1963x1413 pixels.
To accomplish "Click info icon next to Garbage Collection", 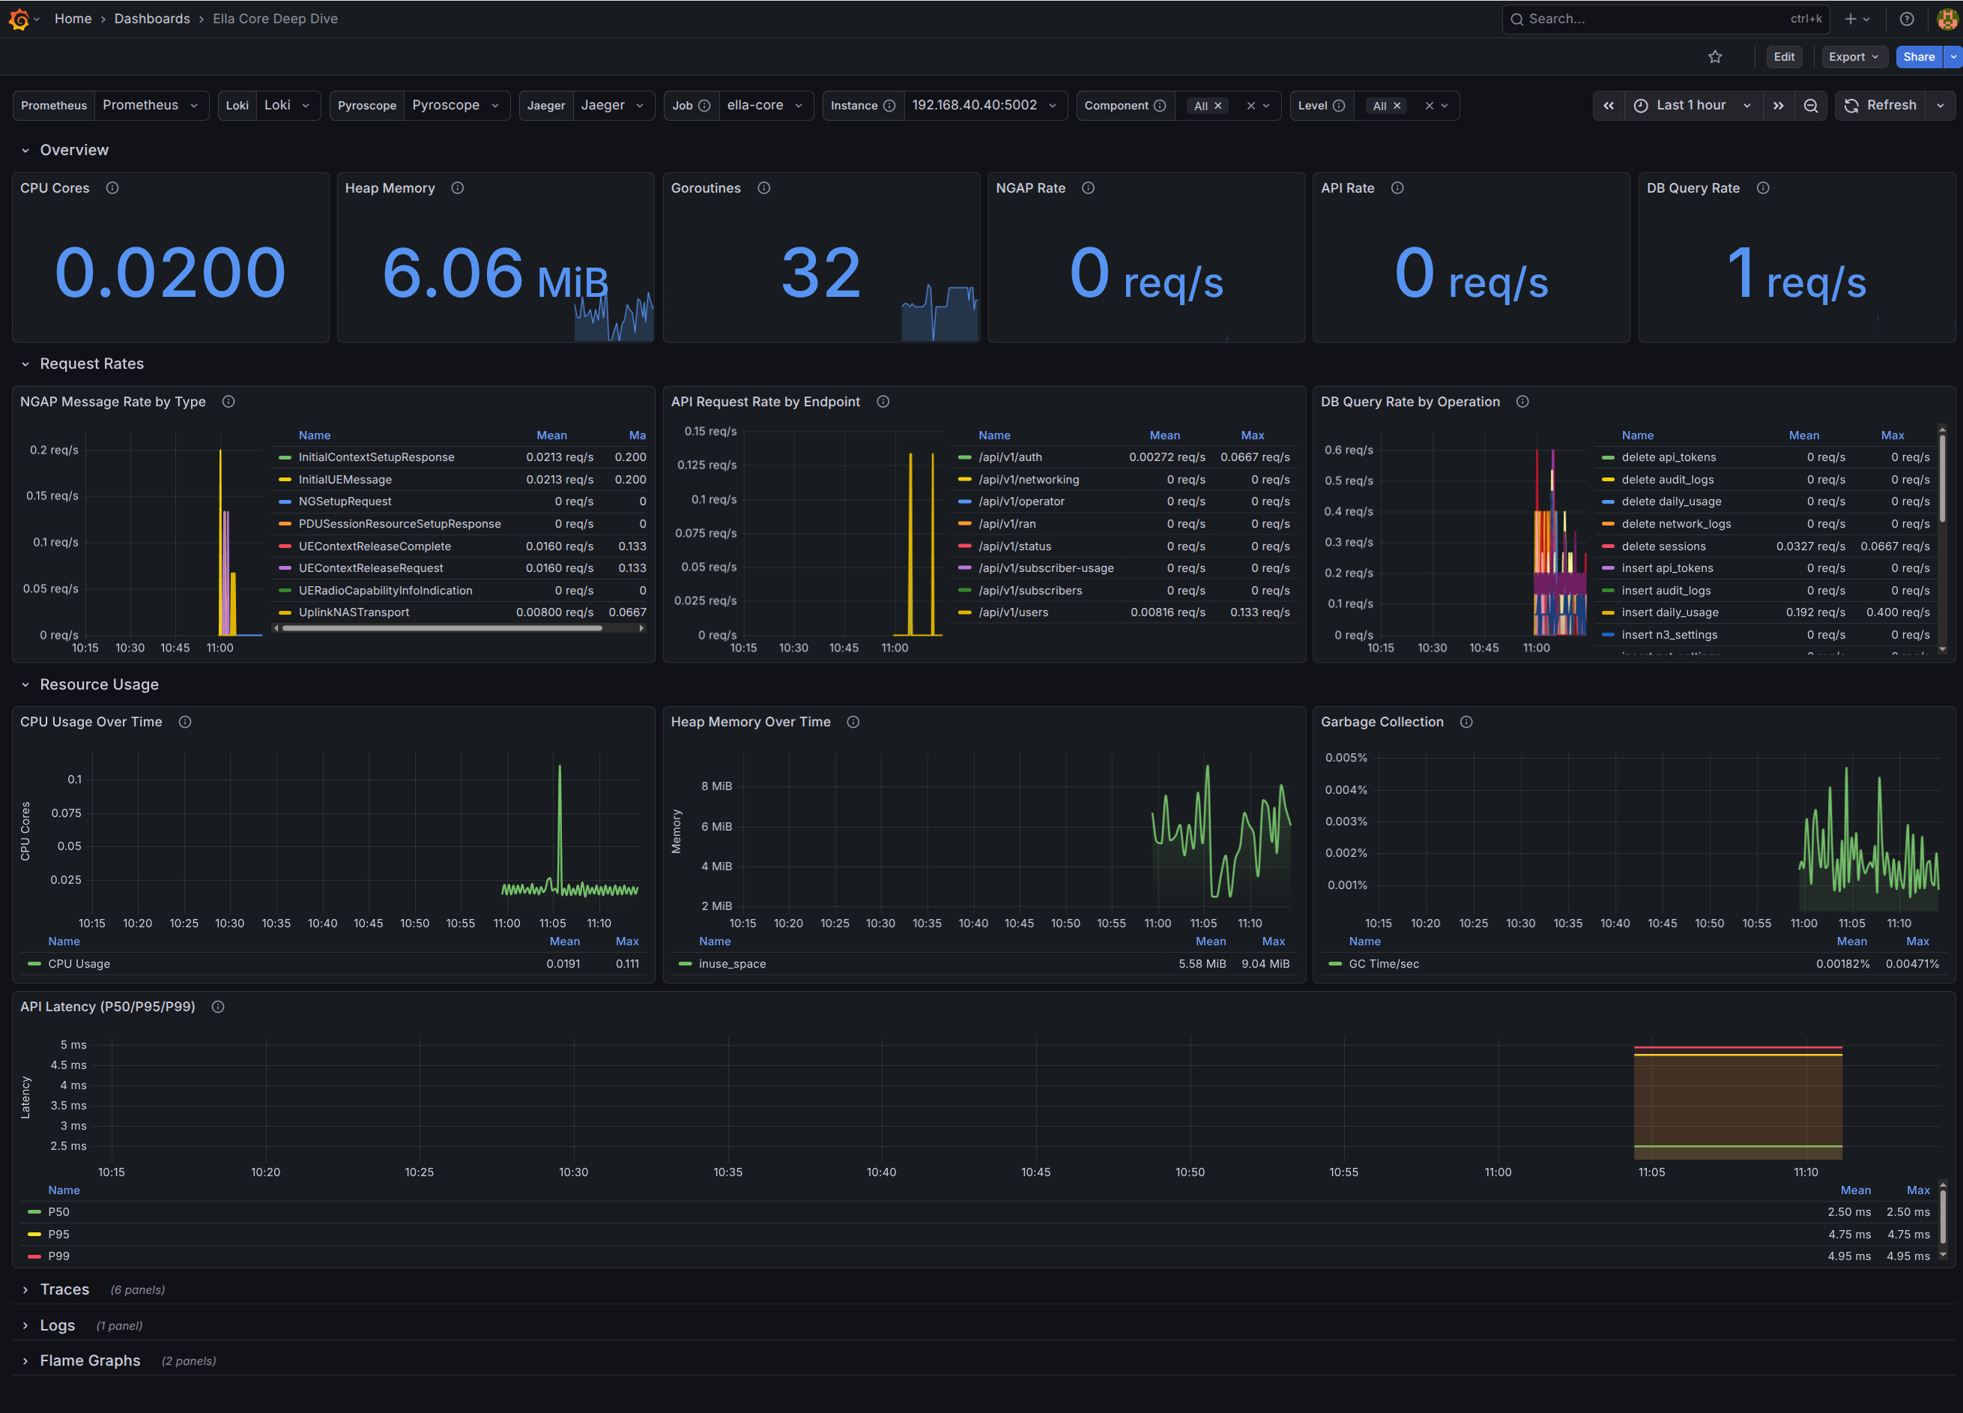I will pos(1466,722).
